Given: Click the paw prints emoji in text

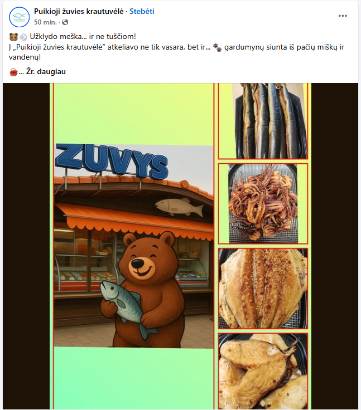Looking at the screenshot, I should click(x=217, y=47).
